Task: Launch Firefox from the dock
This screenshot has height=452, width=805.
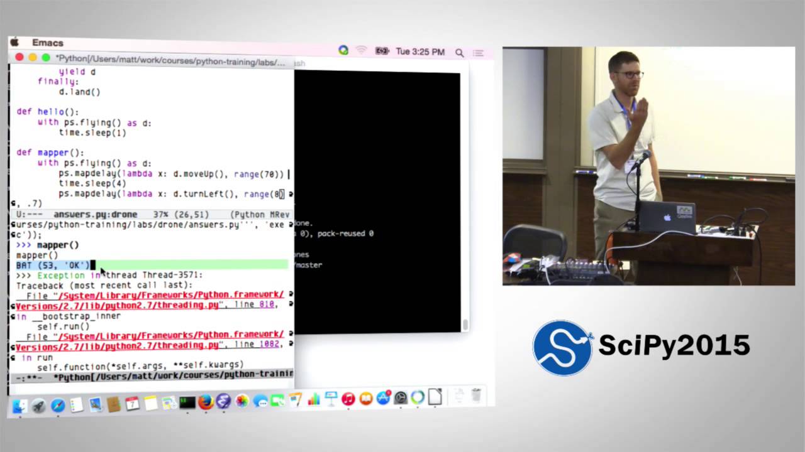Action: pyautogui.click(x=206, y=401)
